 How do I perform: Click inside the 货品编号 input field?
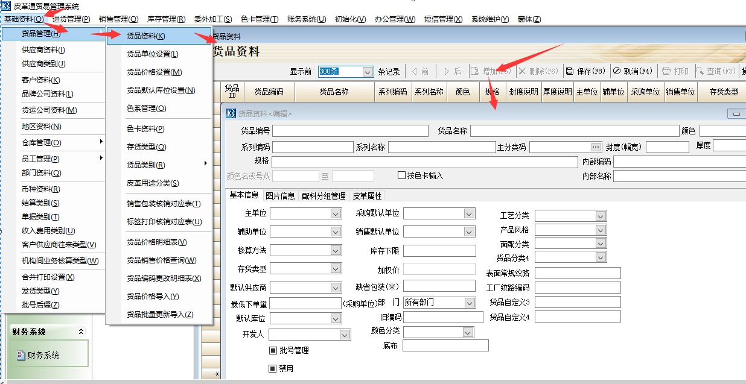[x=350, y=130]
